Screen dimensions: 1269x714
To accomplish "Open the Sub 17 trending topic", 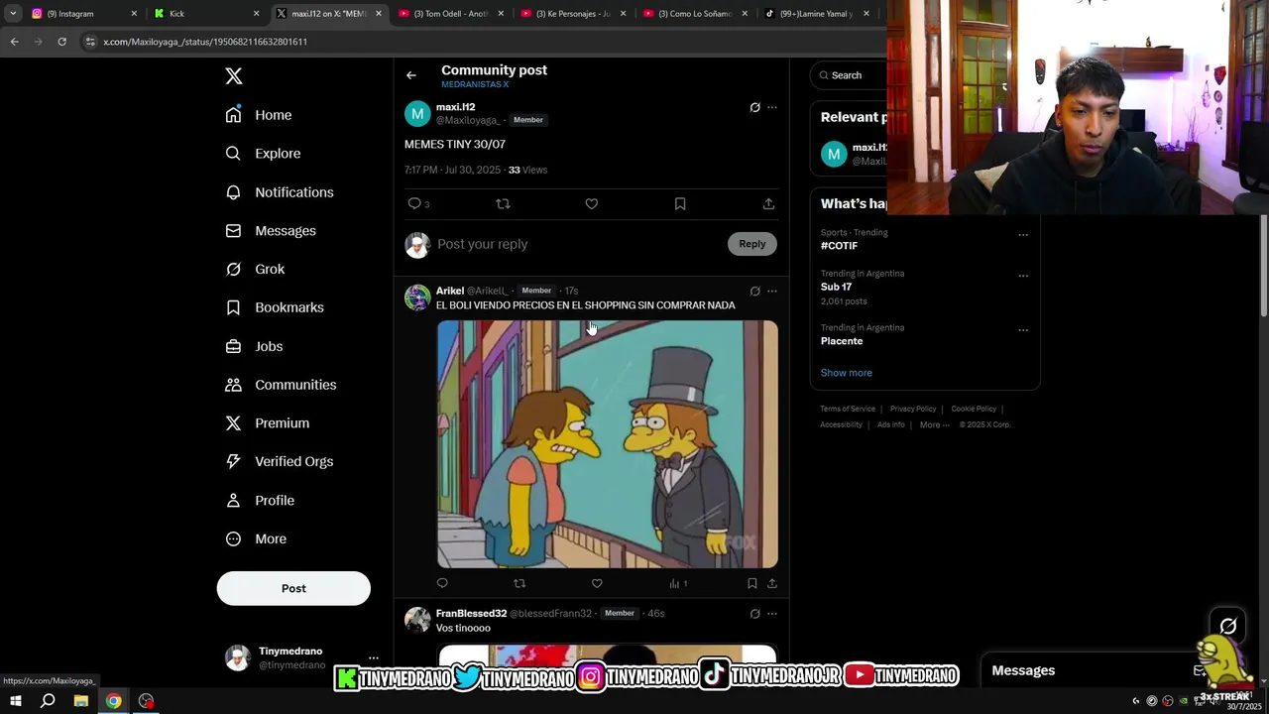I will [836, 287].
